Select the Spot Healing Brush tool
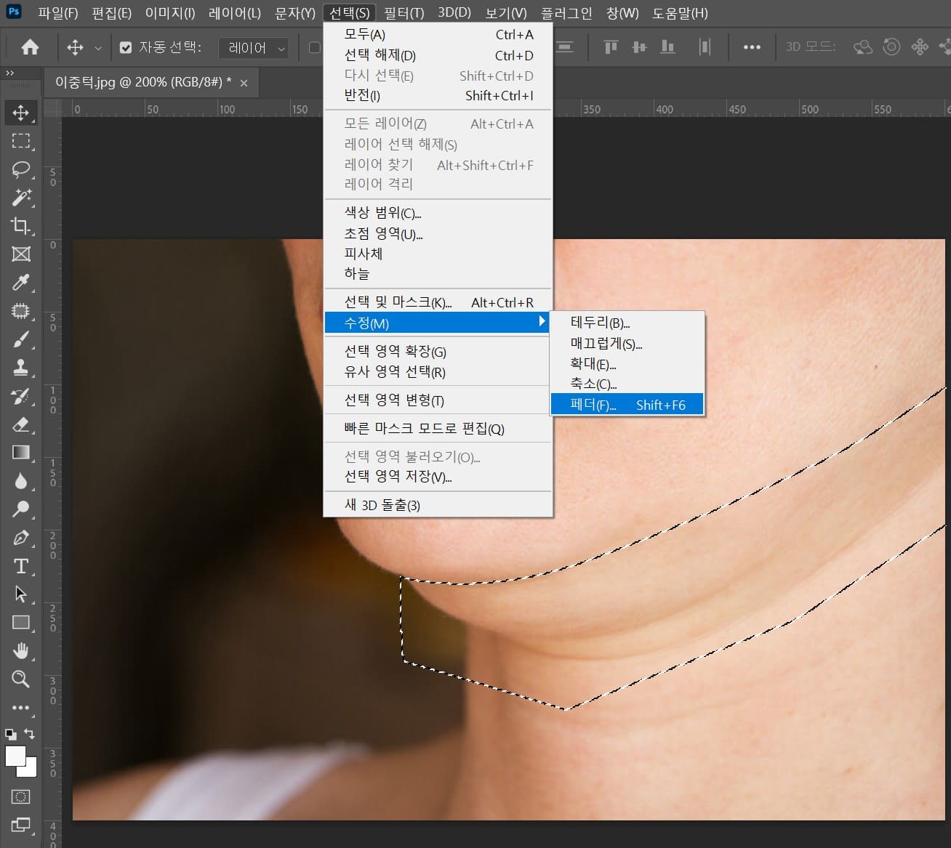 point(20,311)
